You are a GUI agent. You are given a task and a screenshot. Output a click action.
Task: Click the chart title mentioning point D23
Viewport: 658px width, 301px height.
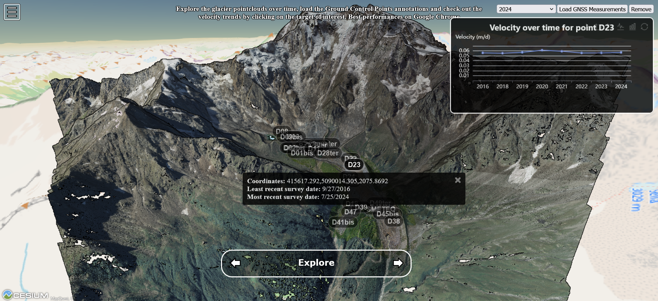tap(551, 28)
